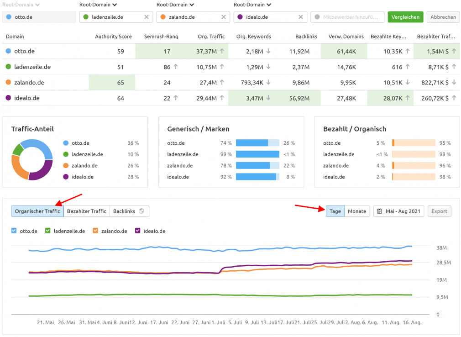Screen dimensions: 461x337
Task: Click up arrow beside ladenzeile.de 10,75M traffic
Action: (x=222, y=67)
